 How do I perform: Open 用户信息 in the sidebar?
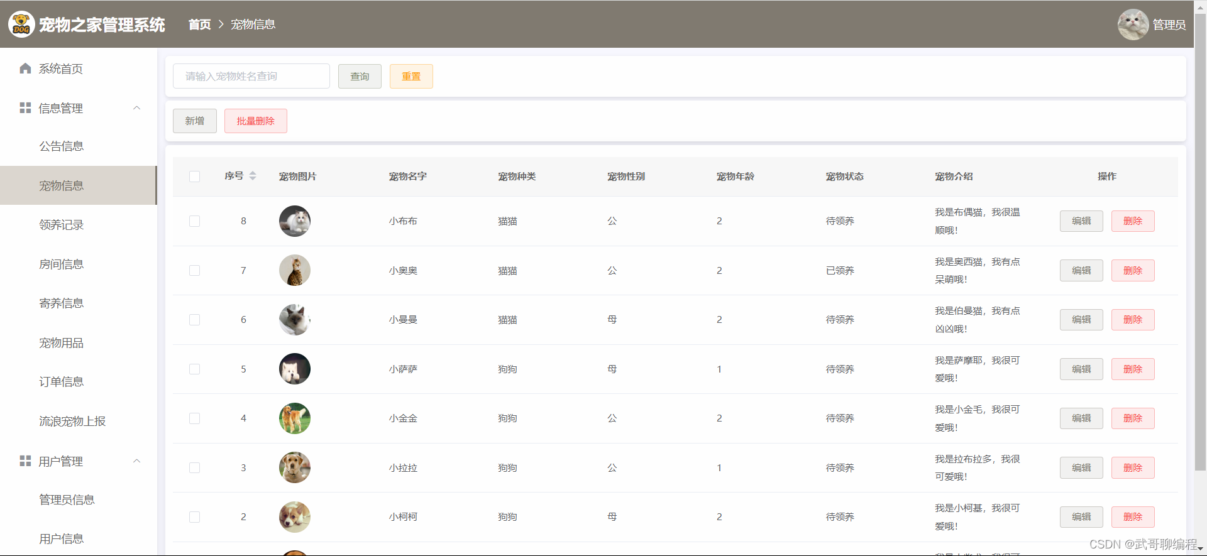click(79, 539)
